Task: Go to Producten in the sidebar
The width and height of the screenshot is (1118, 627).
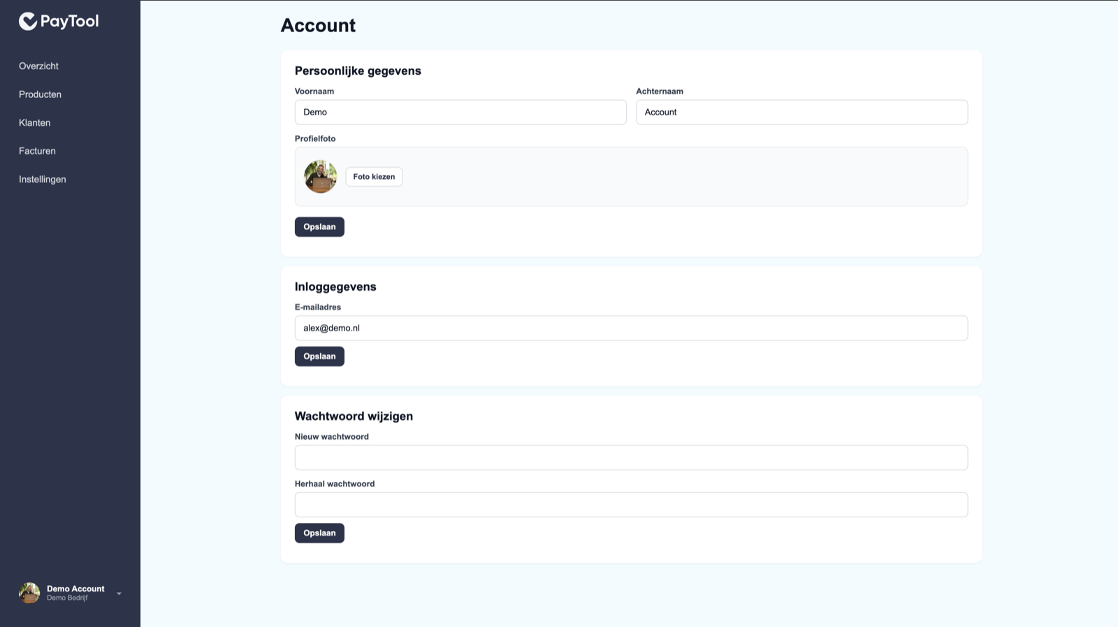Action: pyautogui.click(x=40, y=94)
